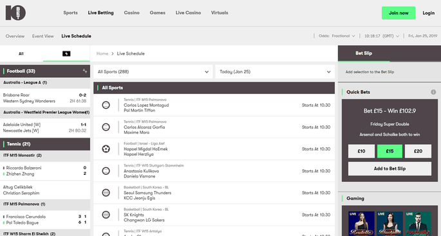The width and height of the screenshot is (441, 236).
Task: Switch to Event View tab
Action: (42, 36)
